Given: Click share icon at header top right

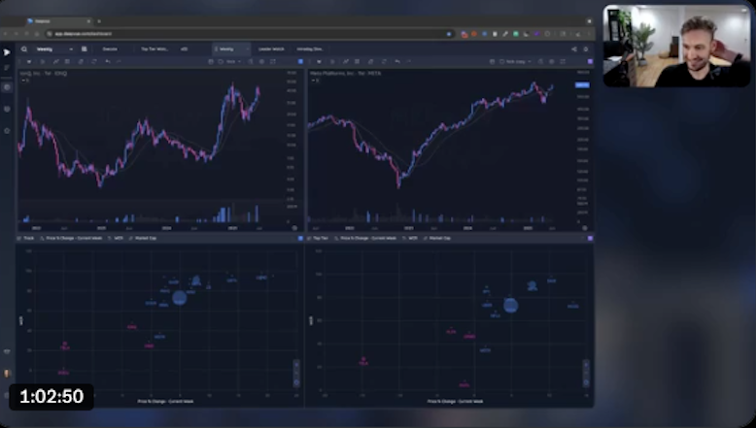Looking at the screenshot, I should pyautogui.click(x=574, y=49).
